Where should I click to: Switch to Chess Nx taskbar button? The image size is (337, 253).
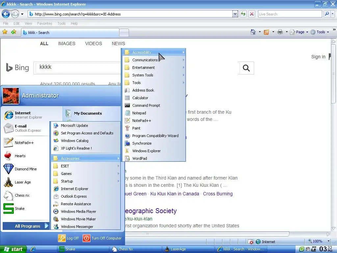coord(135,249)
